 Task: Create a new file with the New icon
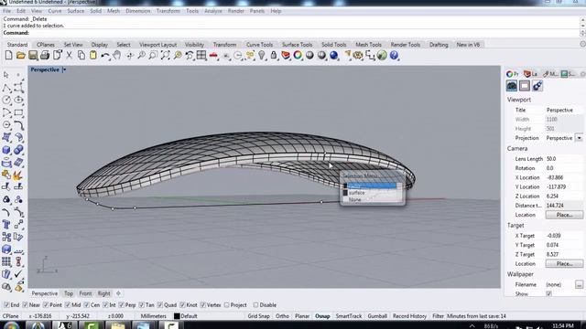click(x=8, y=56)
